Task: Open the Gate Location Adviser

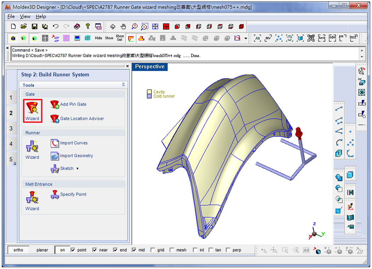Action: (77, 119)
